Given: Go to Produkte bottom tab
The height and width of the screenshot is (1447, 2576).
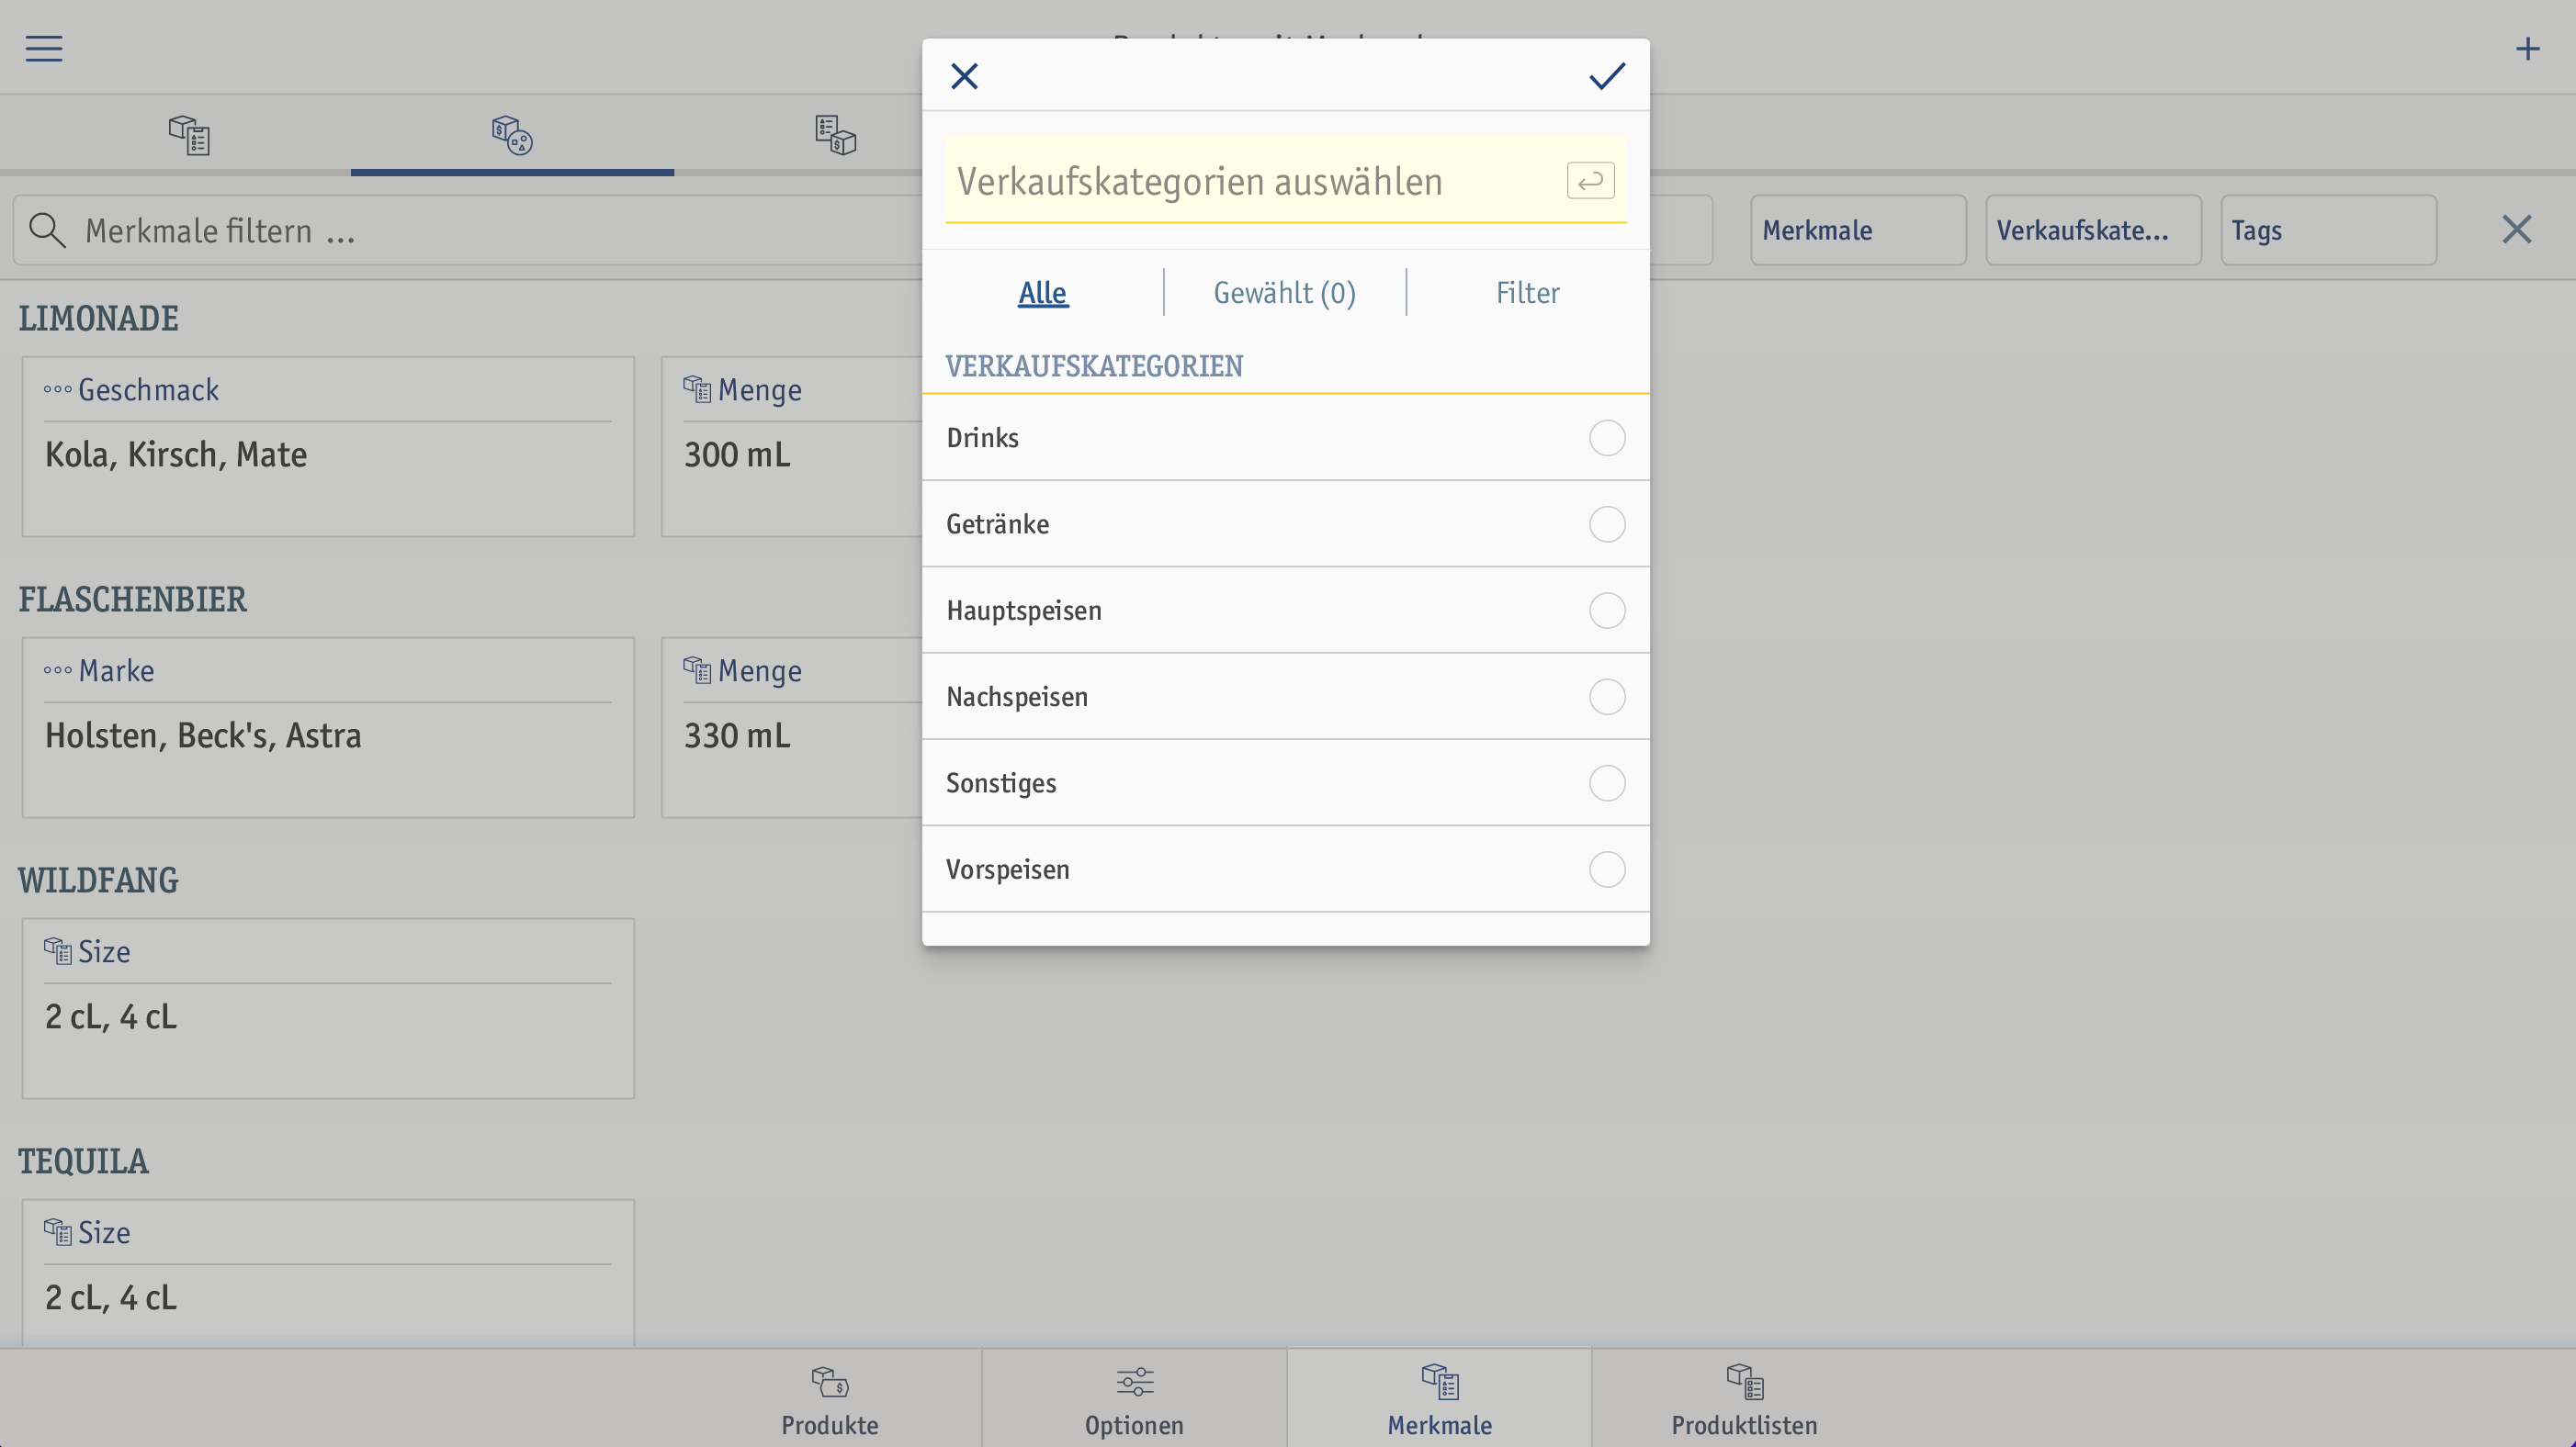Looking at the screenshot, I should [x=830, y=1398].
